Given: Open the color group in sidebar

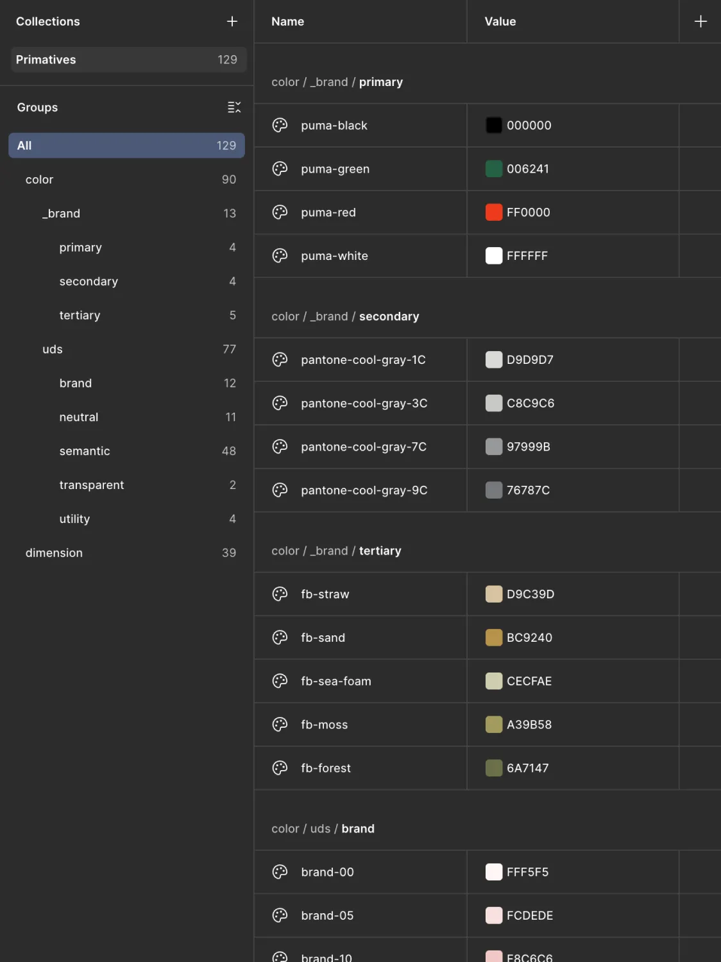Looking at the screenshot, I should point(40,180).
